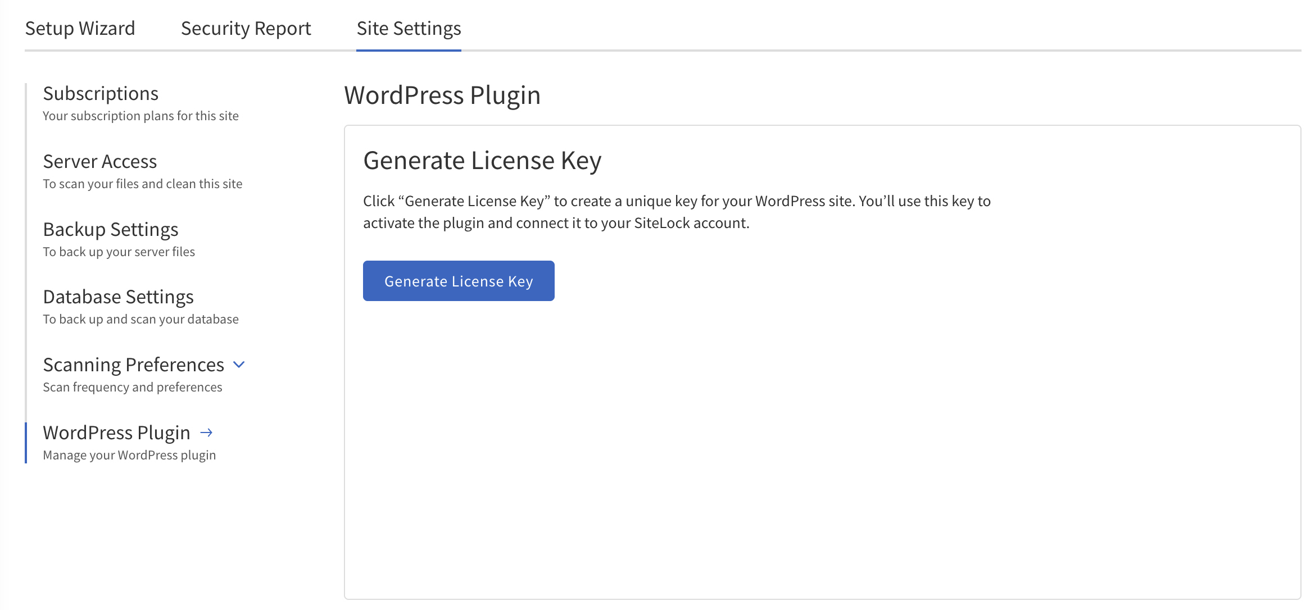Screen dimensions: 1315x610
Task: Click the Generate License Key card title
Action: click(483, 160)
